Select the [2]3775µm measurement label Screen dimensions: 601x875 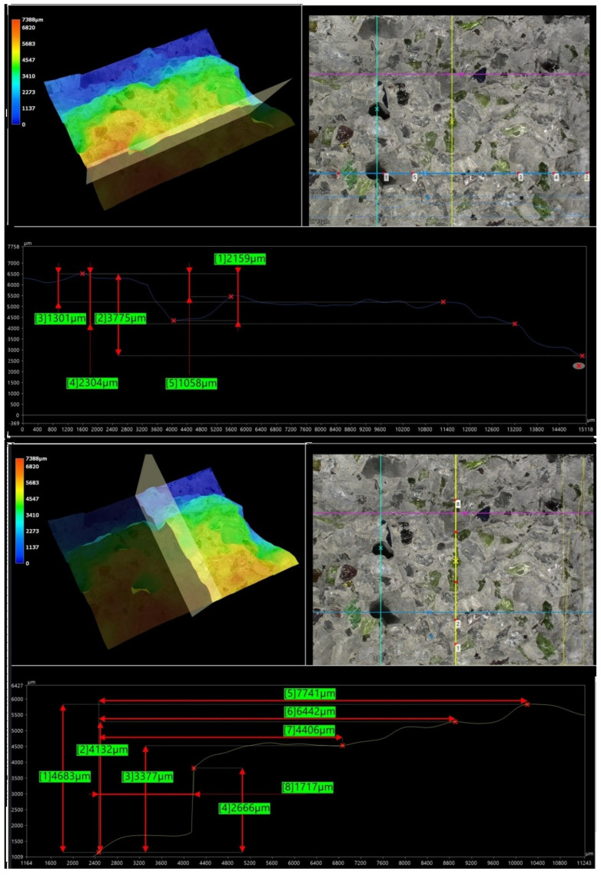pyautogui.click(x=121, y=318)
